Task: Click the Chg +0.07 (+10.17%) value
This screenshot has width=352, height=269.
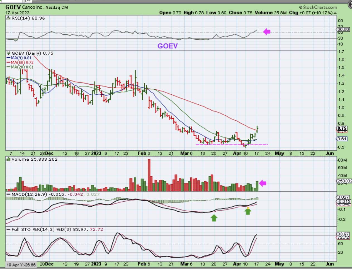Action: [311, 13]
